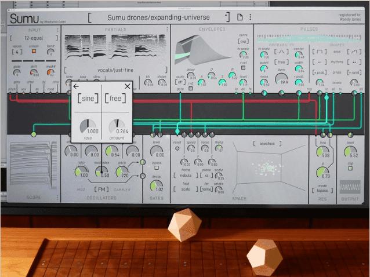Open the oscillator mode selector showing FM
Viewport: 370px width, 277px height.
(101, 189)
